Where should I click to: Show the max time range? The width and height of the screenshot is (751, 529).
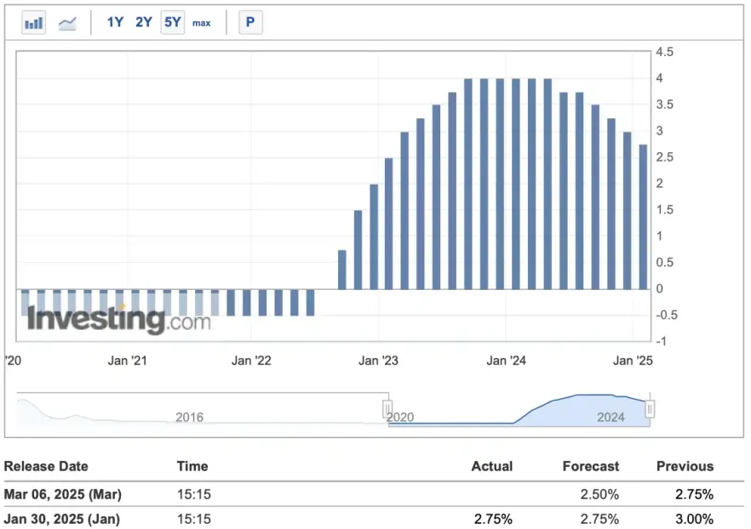pyautogui.click(x=202, y=23)
